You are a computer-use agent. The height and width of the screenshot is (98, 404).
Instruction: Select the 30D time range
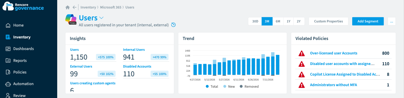[x=255, y=21]
